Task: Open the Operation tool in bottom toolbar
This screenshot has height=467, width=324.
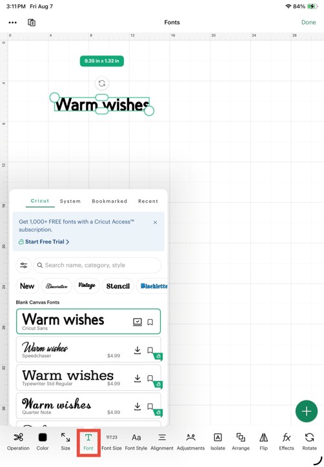Action: point(18,441)
